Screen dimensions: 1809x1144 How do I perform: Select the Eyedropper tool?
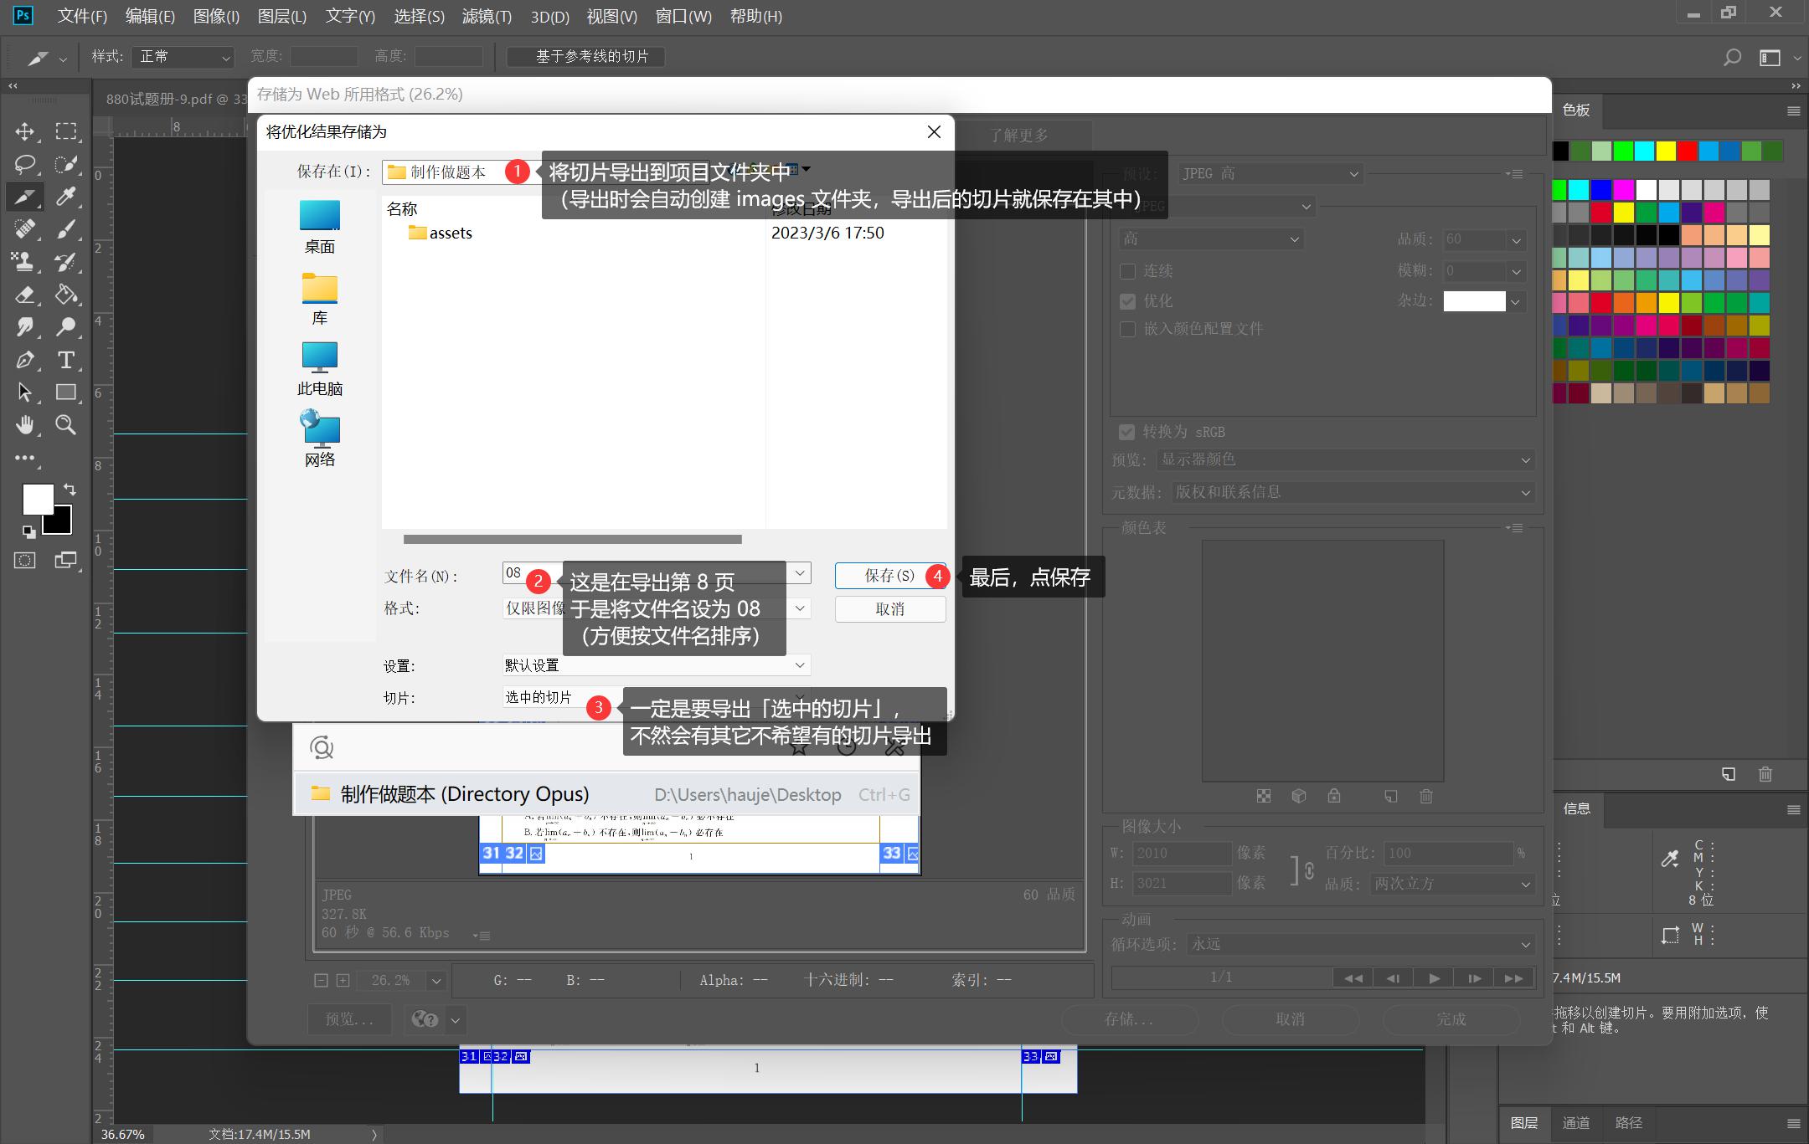click(x=65, y=197)
